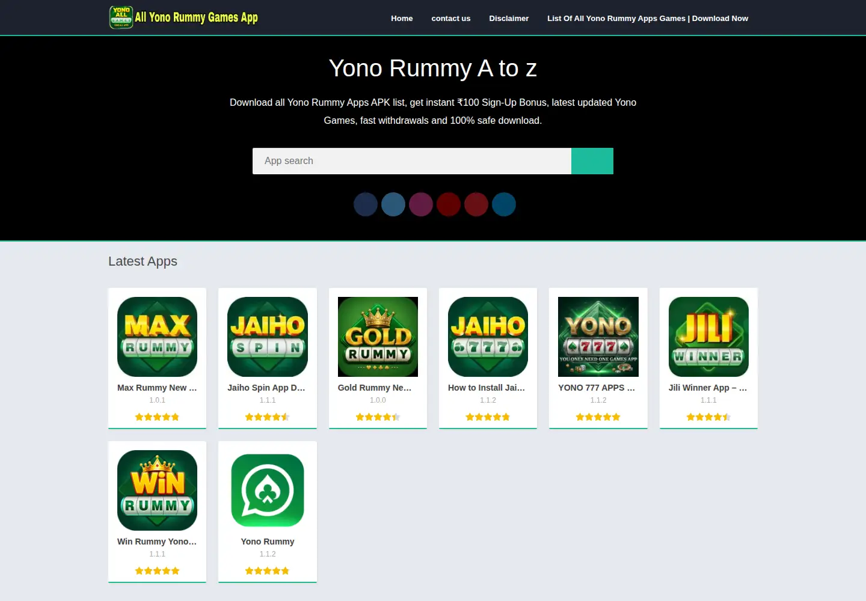The width and height of the screenshot is (866, 601).
Task: Open the Win Rummy app icon
Action: (157, 490)
